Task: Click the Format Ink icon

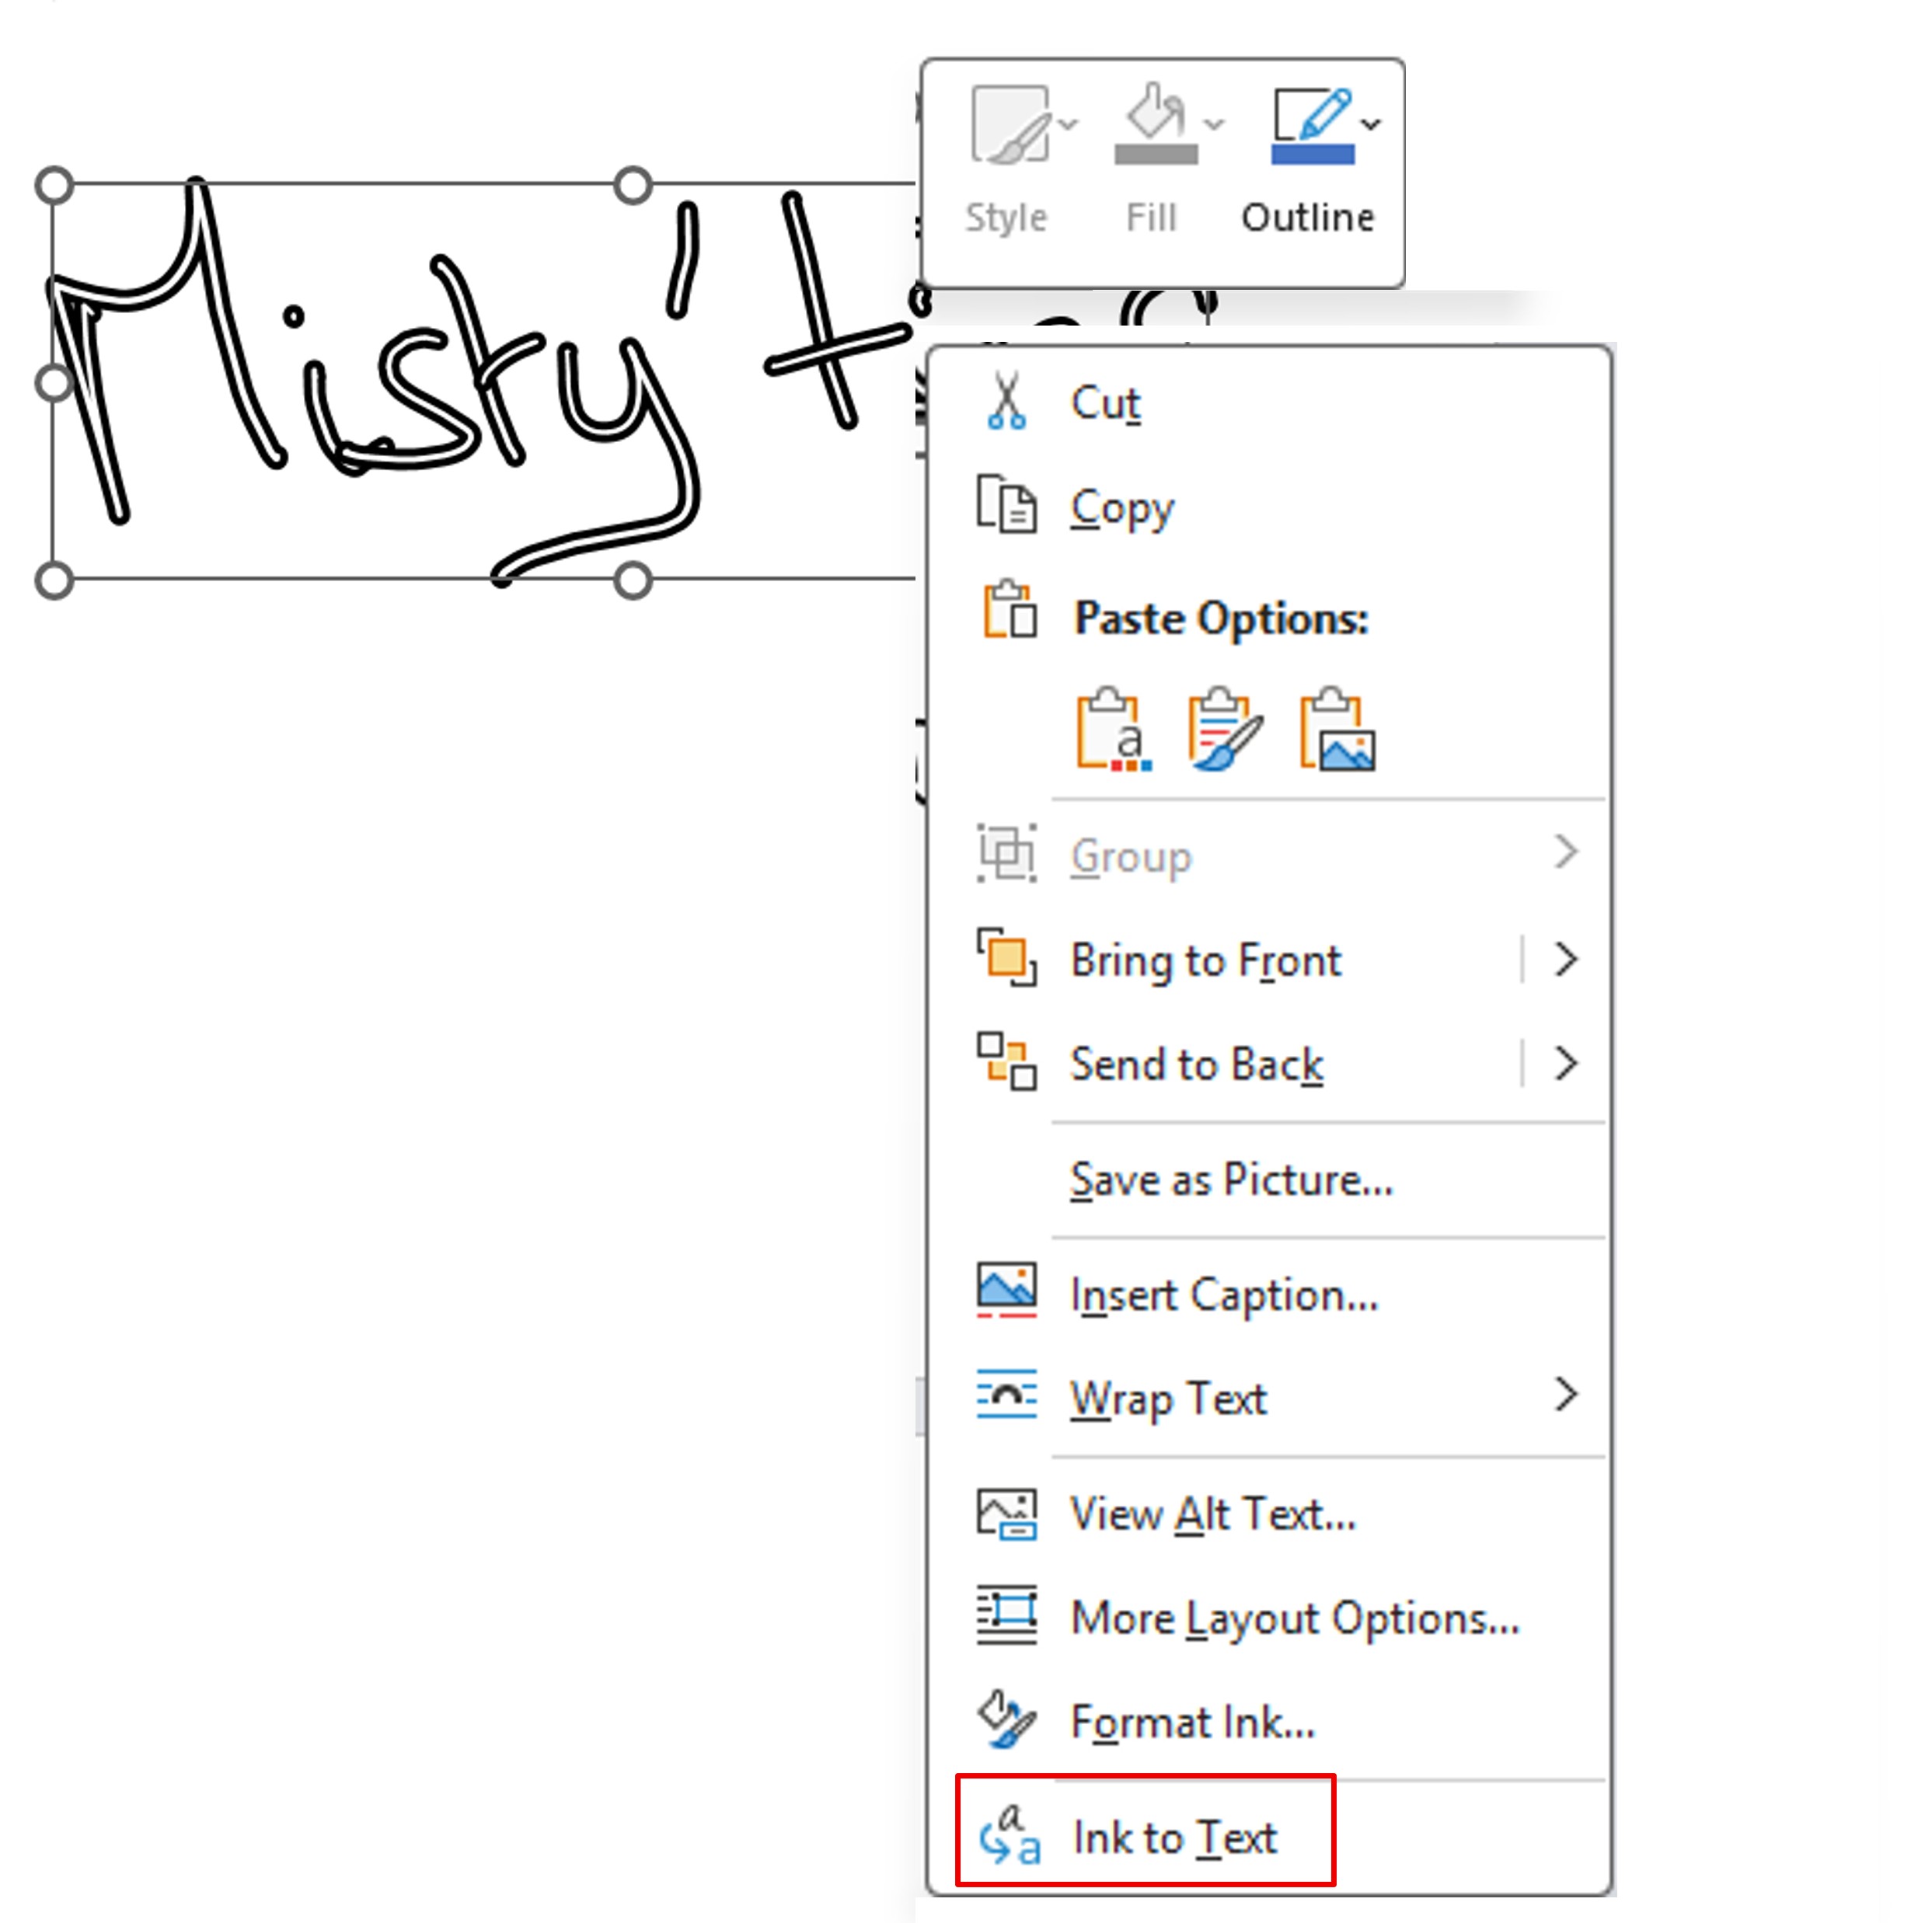Action: pyautogui.click(x=1006, y=1720)
